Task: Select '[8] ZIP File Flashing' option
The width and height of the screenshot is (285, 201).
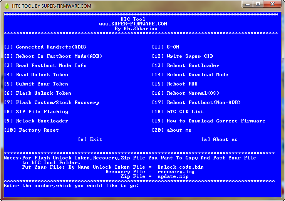Action: coord(36,112)
